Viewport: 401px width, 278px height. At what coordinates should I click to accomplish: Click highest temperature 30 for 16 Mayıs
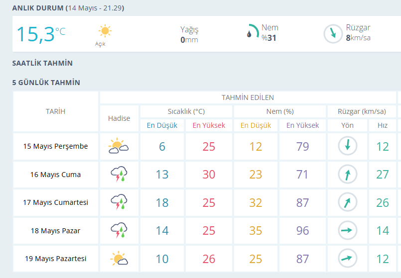point(209,175)
